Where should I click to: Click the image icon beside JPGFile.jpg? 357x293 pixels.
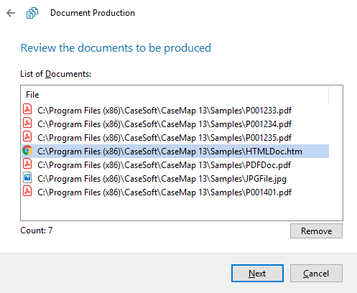pyautogui.click(x=27, y=178)
